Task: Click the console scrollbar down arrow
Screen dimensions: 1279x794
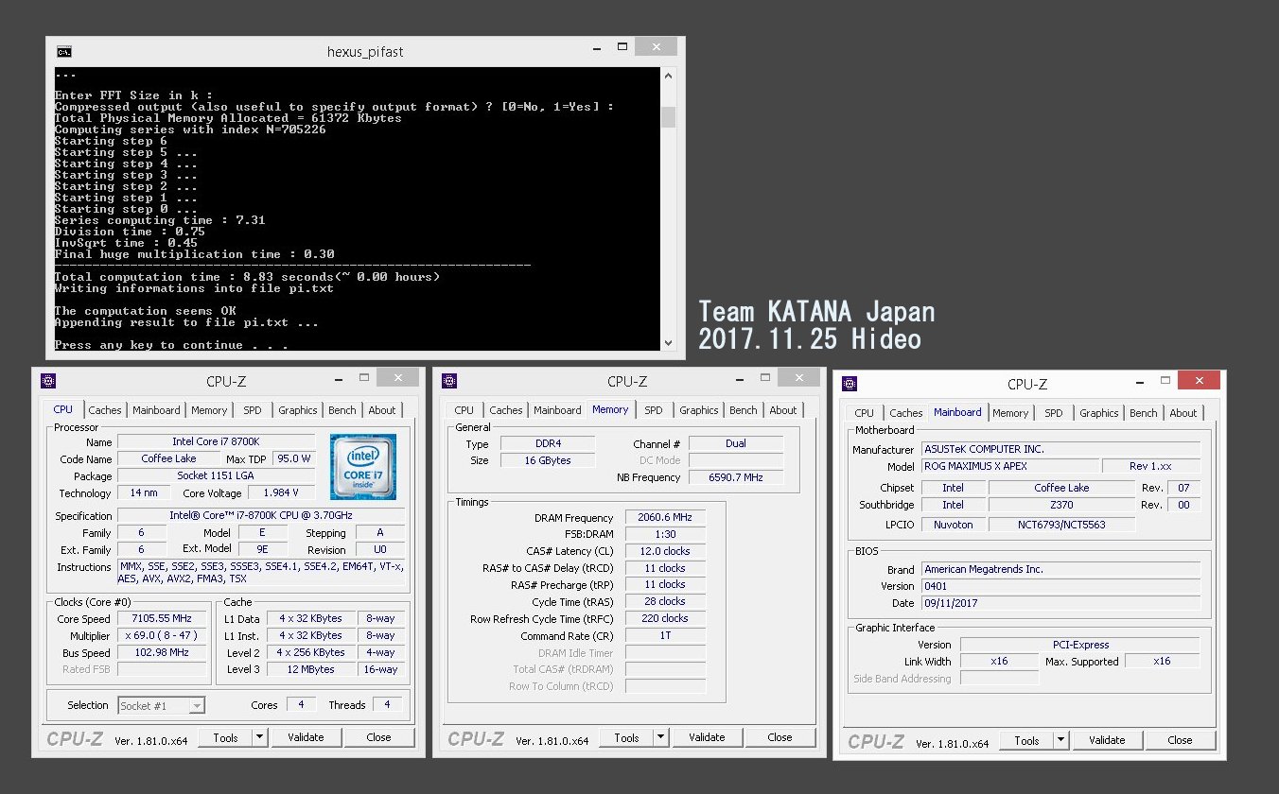Action: point(668,343)
